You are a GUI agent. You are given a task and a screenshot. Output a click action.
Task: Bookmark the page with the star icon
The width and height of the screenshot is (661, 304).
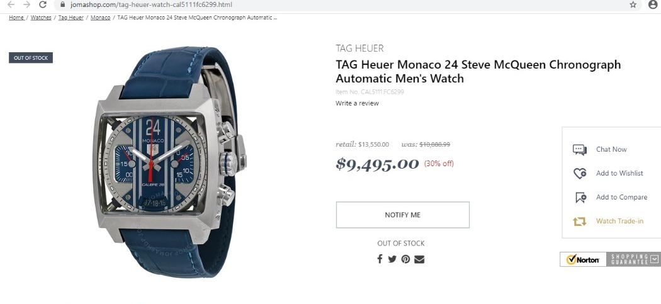[633, 4]
